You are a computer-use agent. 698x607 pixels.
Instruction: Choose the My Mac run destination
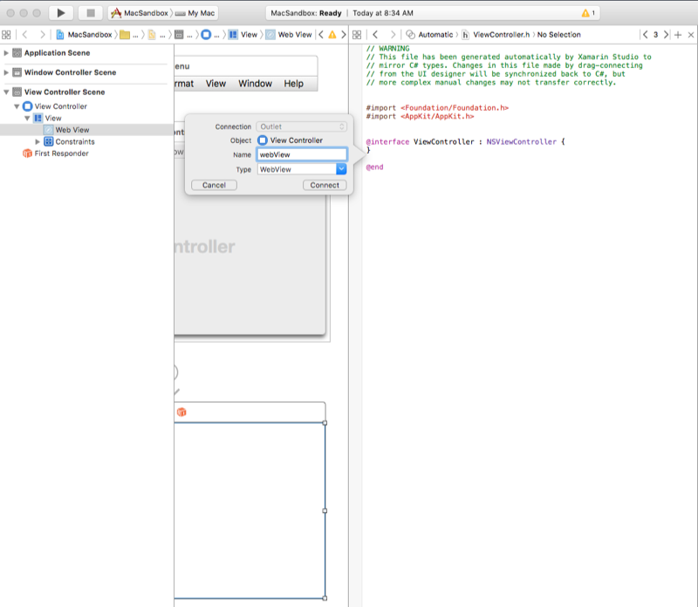tap(195, 13)
